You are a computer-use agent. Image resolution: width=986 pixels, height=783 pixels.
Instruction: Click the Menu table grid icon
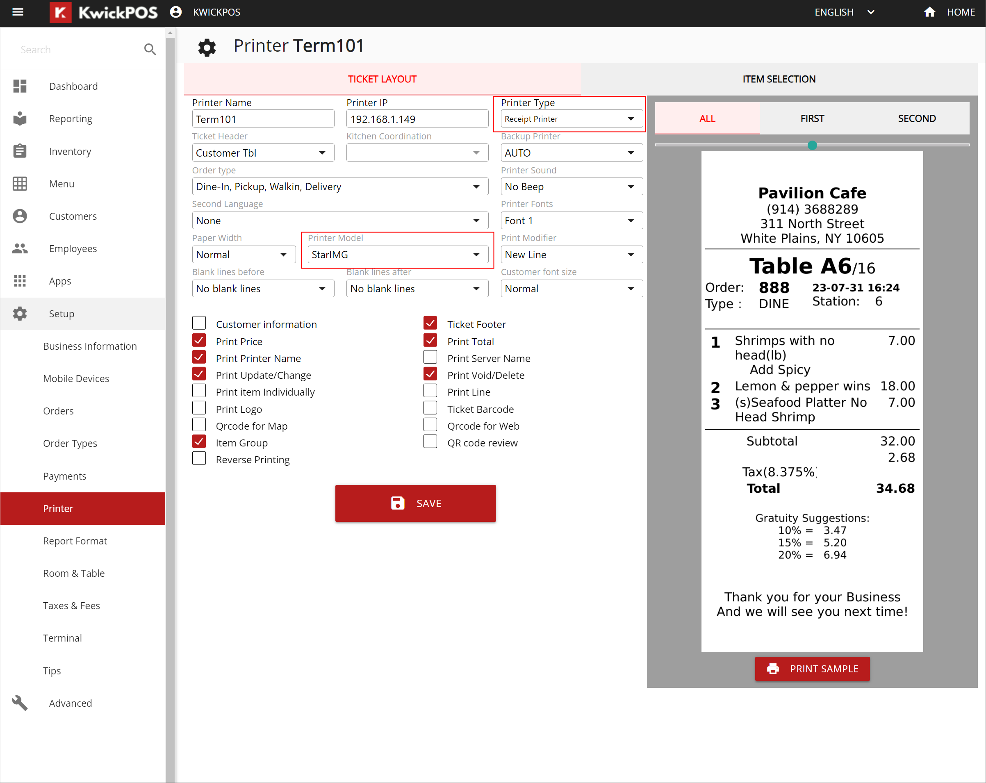tap(20, 183)
